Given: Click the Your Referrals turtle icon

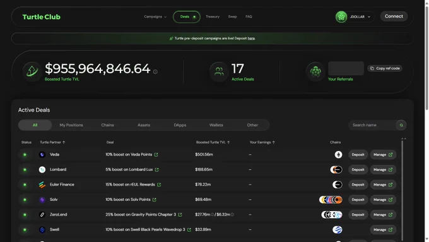Looking at the screenshot, I should pyautogui.click(x=315, y=71).
